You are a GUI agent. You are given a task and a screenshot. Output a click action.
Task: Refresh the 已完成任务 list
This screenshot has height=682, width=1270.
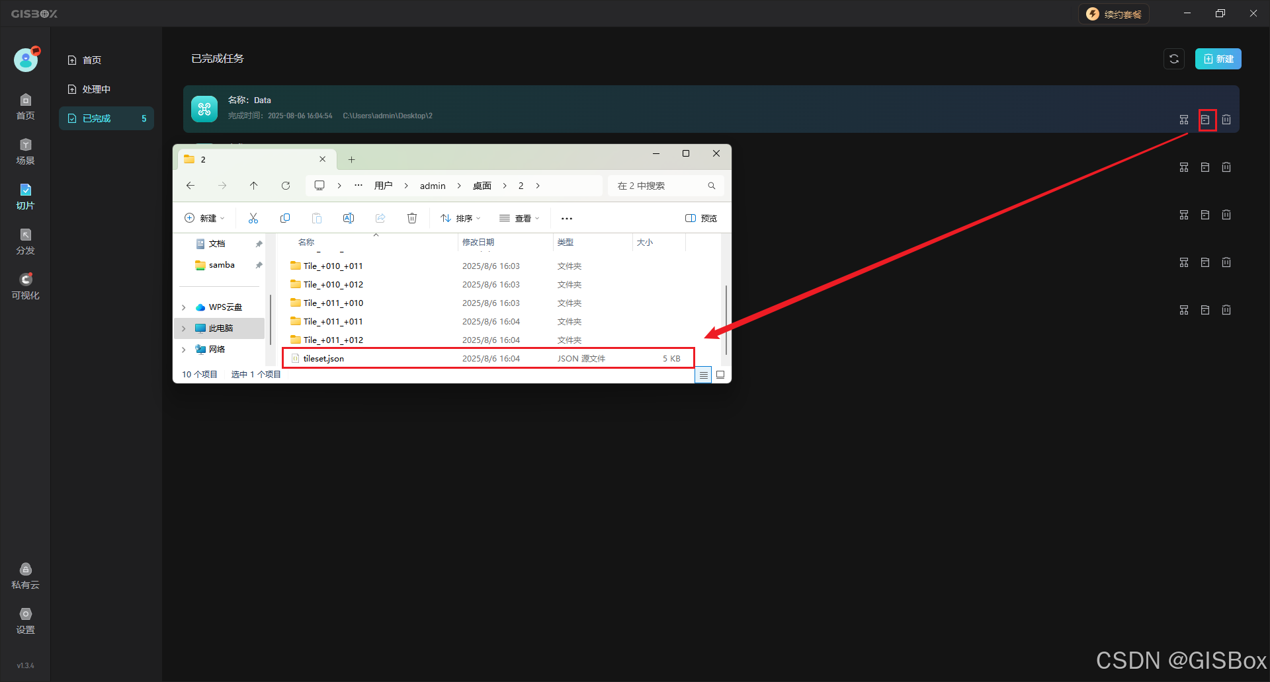1174,59
